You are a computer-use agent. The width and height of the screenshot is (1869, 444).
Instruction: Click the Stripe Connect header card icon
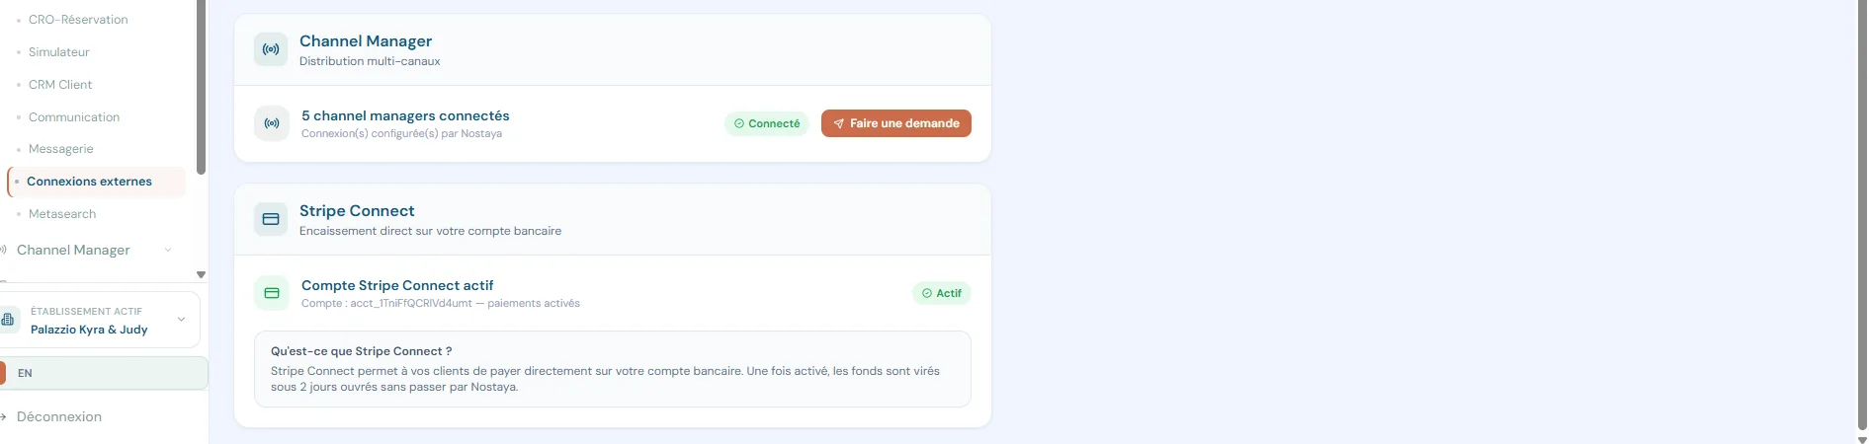pos(271,219)
